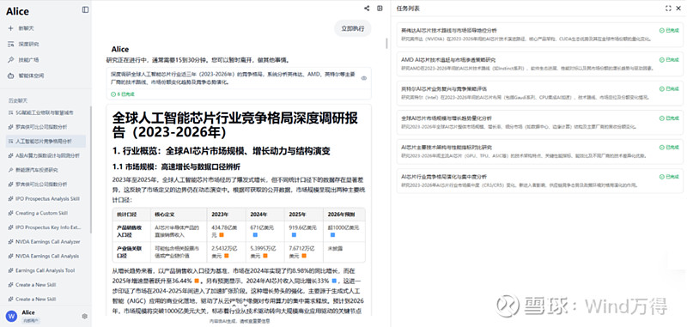687x327 pixels.
Task: Share the conversation with the share icon
Action: (x=367, y=9)
